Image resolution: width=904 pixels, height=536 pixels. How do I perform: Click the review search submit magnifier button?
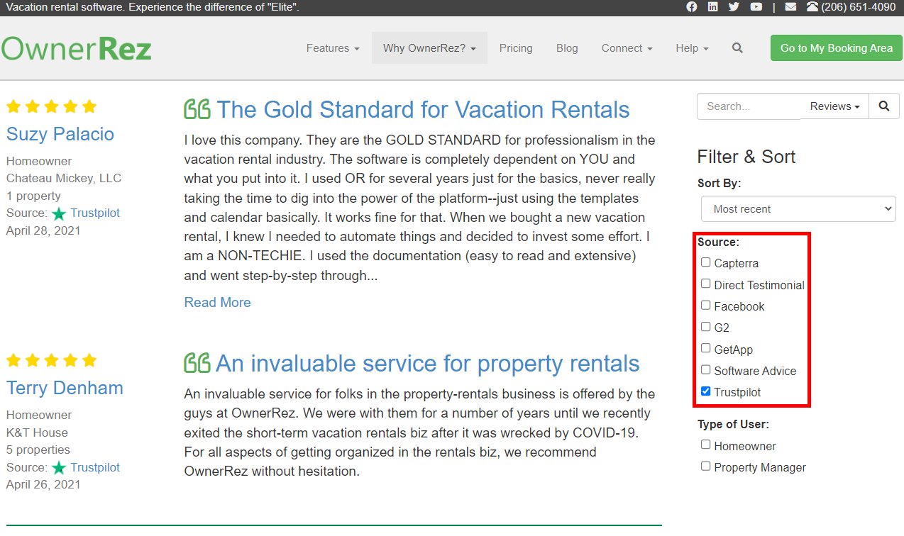pos(884,106)
